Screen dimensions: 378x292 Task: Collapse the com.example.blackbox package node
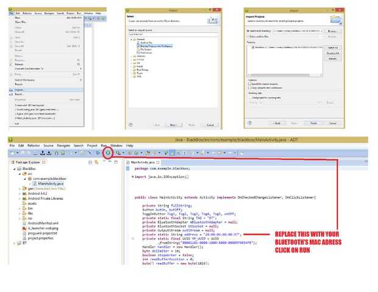pyautogui.click(x=25, y=179)
